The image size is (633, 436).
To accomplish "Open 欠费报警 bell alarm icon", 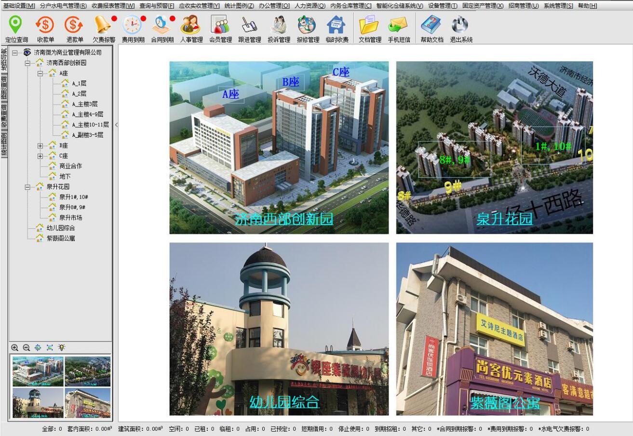I will coord(104,29).
